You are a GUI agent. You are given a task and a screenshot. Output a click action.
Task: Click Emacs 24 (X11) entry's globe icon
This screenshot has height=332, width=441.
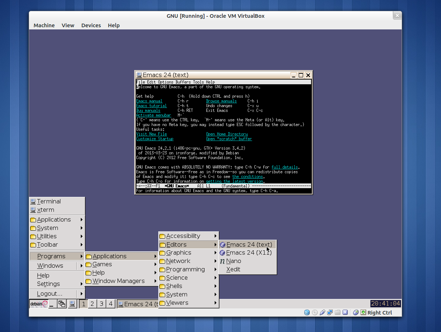click(x=222, y=253)
